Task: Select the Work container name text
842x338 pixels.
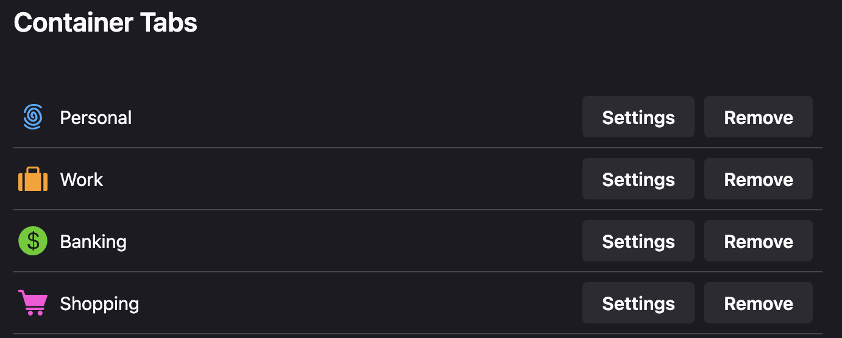Action: (82, 179)
